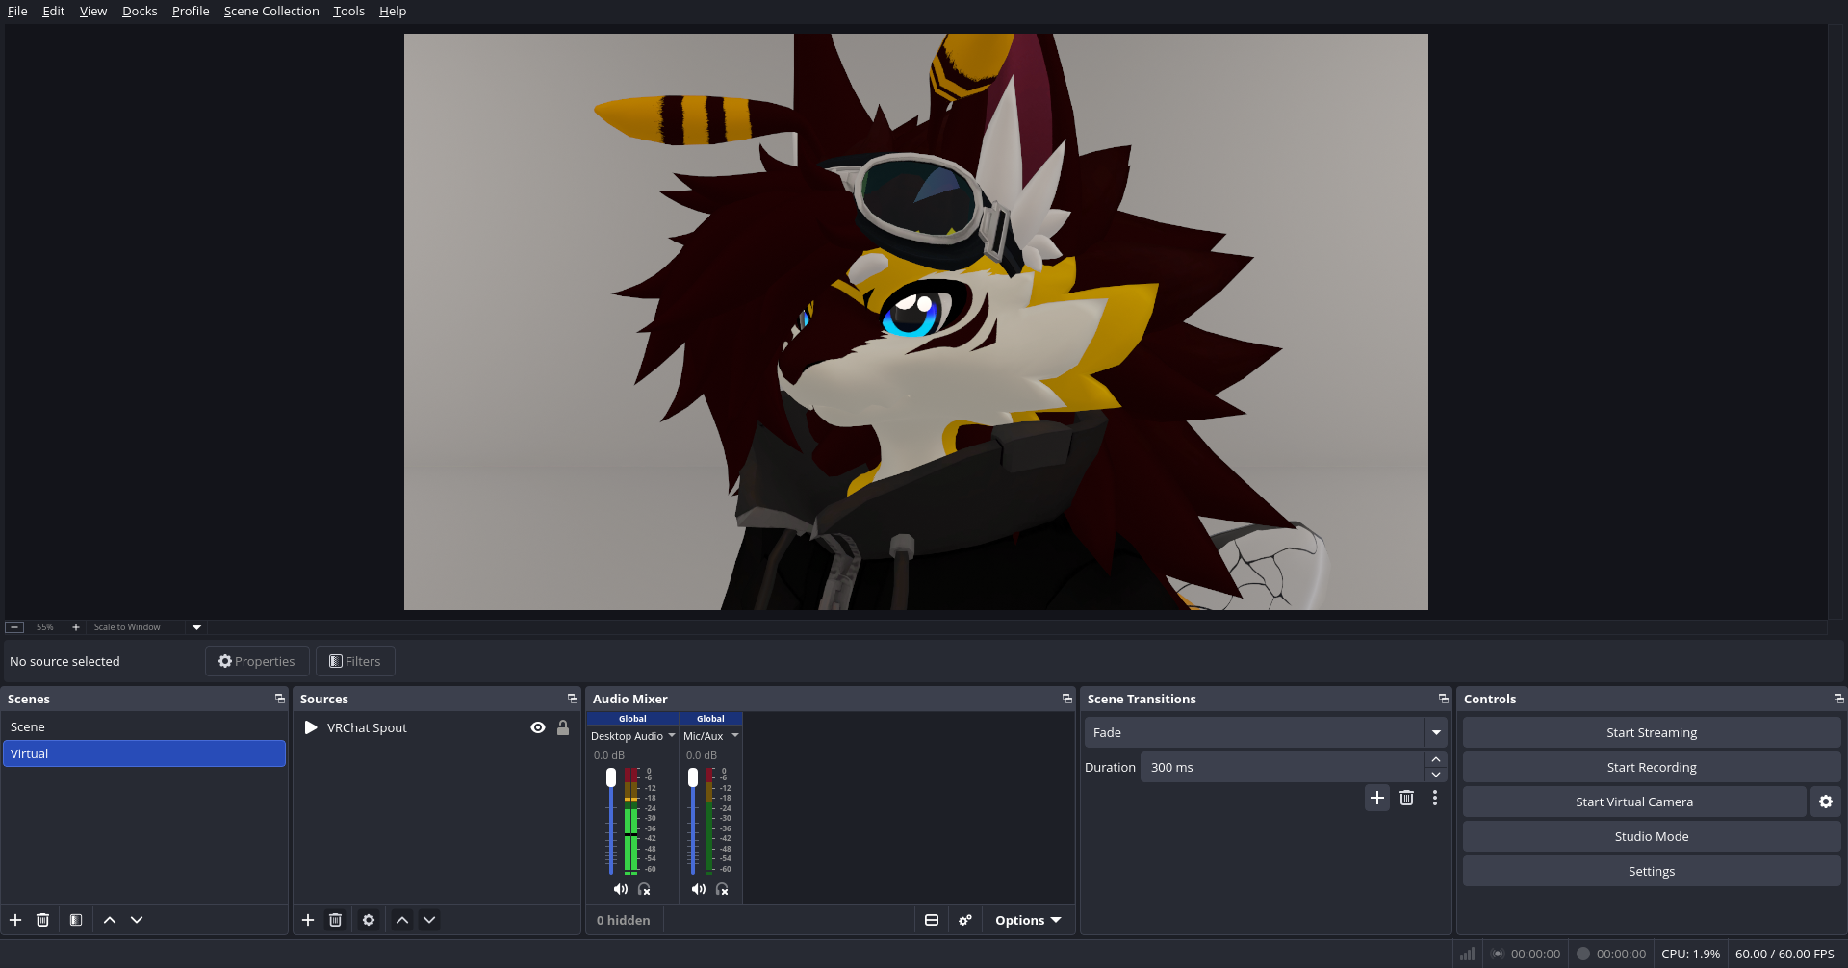The image size is (1848, 968).
Task: Open preview scaling dropdown arrow
Action: point(196,627)
